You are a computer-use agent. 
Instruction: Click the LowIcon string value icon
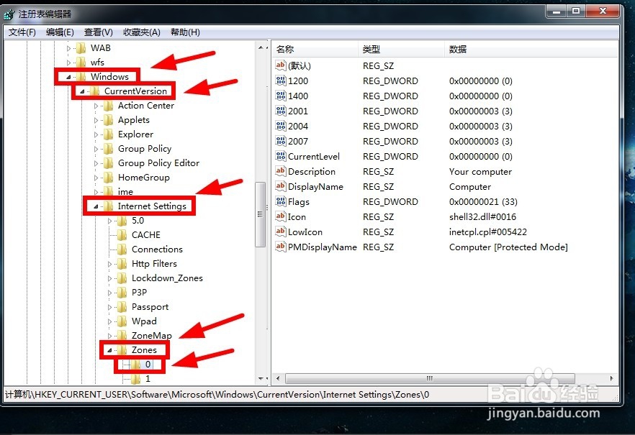point(281,232)
